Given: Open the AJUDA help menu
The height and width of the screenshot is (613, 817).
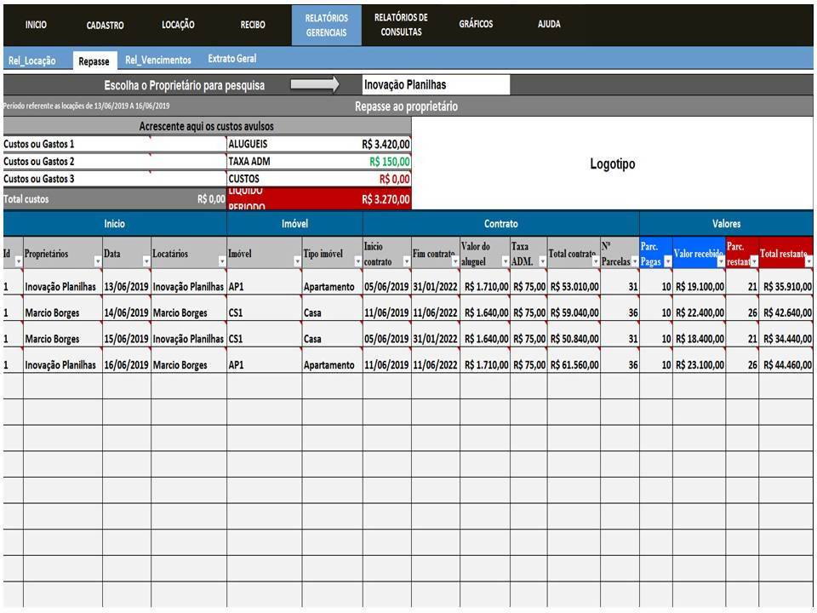Looking at the screenshot, I should pos(549,25).
